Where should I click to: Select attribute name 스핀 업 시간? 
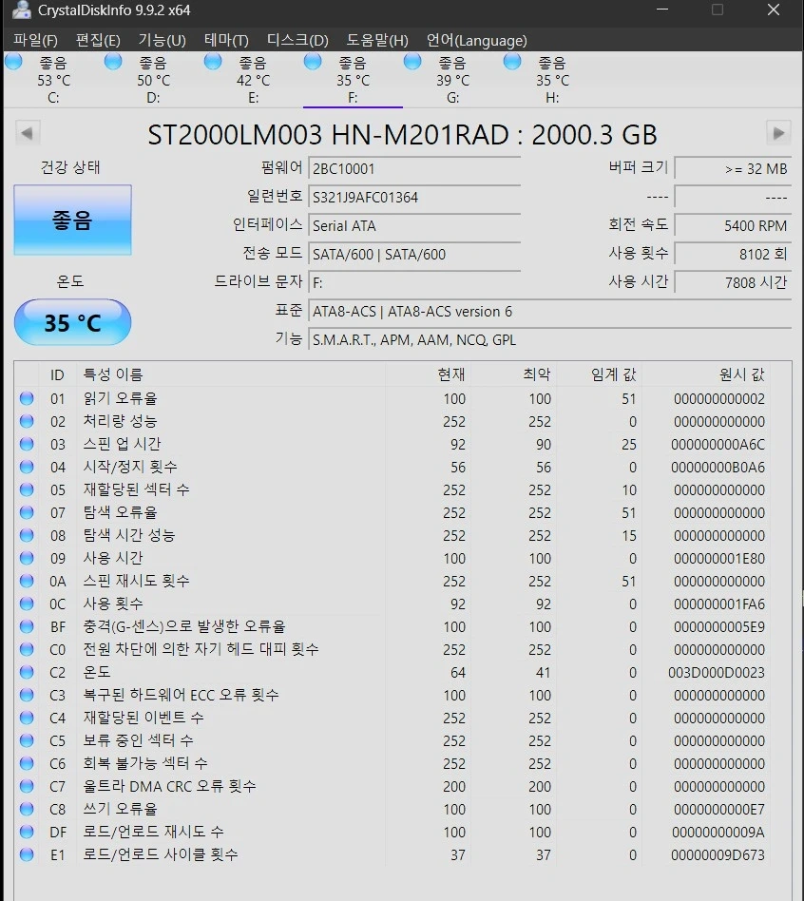(x=123, y=444)
